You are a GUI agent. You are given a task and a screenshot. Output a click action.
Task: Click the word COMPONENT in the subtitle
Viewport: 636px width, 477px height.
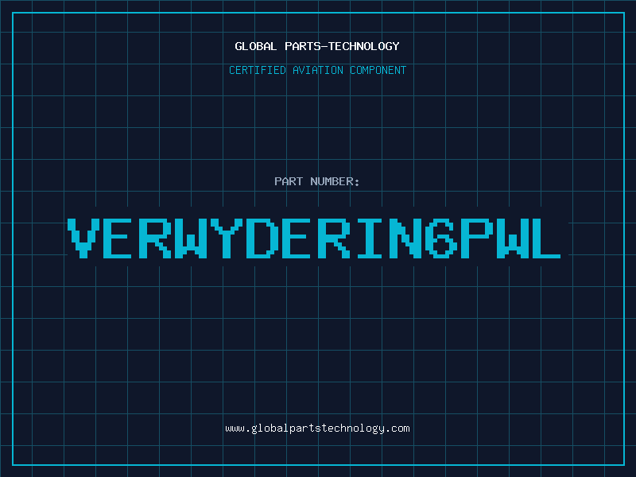[x=378, y=70]
